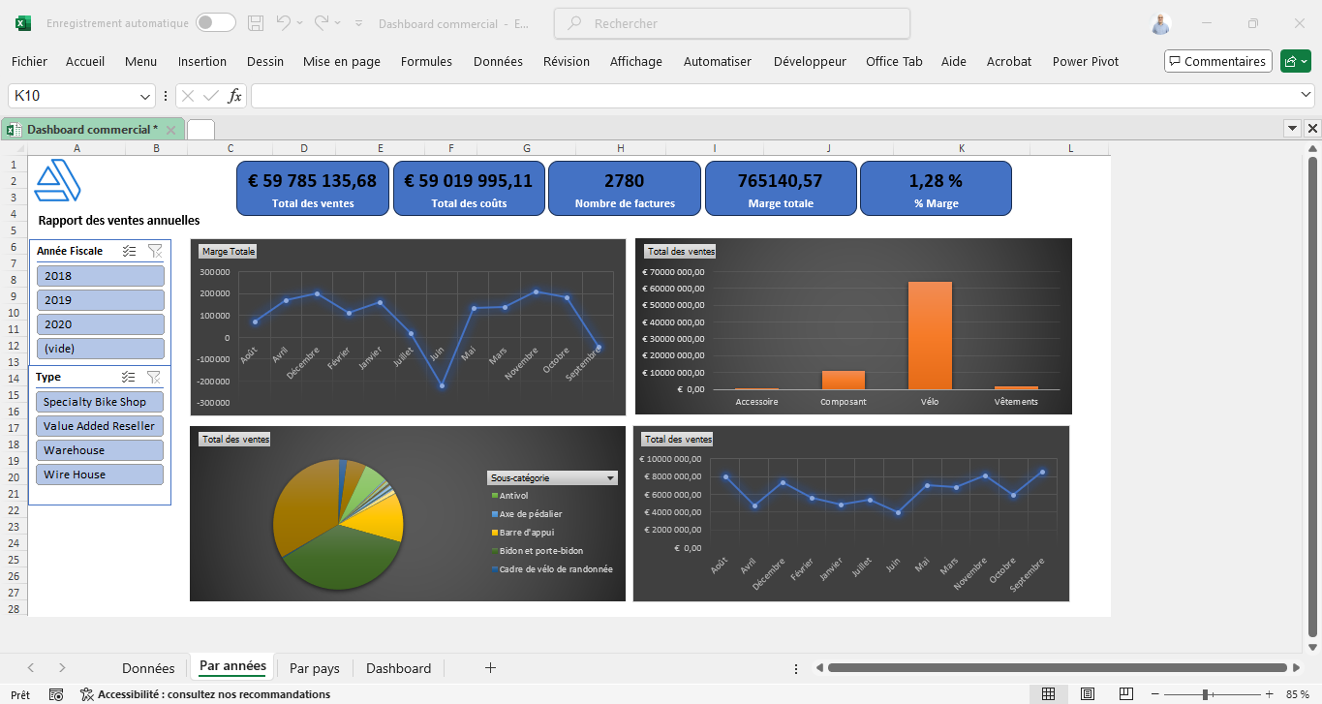The width and height of the screenshot is (1322, 704).
Task: Add a new sheet with plus icon
Action: pyautogui.click(x=490, y=668)
